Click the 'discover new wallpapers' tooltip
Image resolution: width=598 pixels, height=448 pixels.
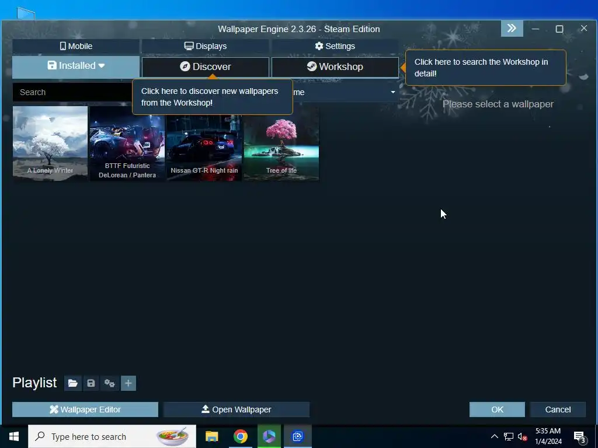(213, 97)
